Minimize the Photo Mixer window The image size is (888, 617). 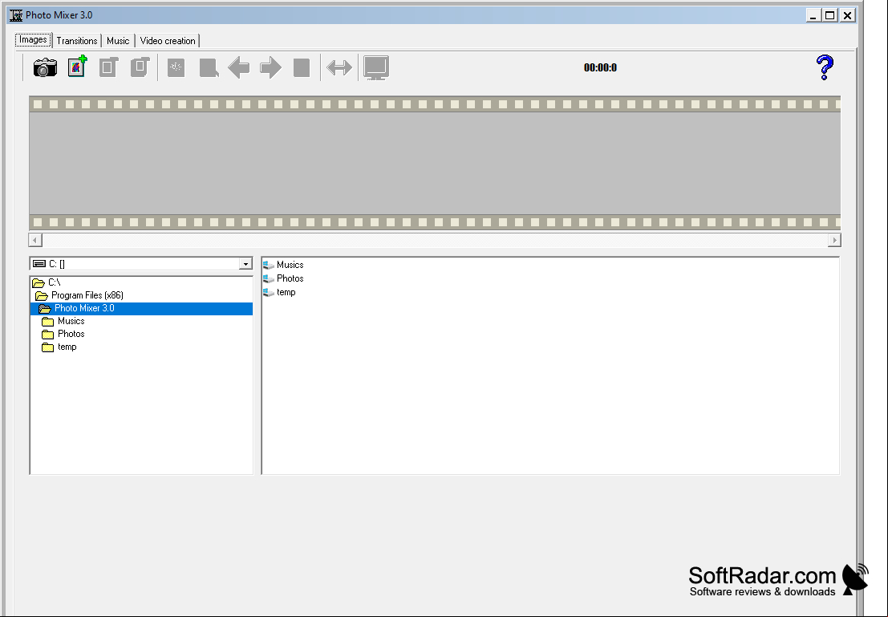tap(813, 15)
